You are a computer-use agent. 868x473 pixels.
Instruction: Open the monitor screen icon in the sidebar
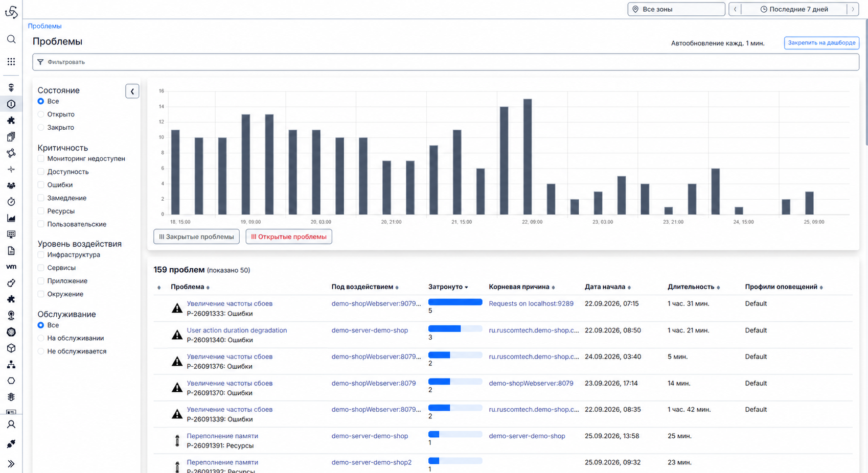click(11, 234)
